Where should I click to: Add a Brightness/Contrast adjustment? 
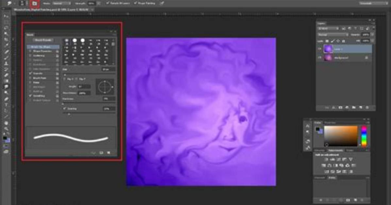point(326,159)
